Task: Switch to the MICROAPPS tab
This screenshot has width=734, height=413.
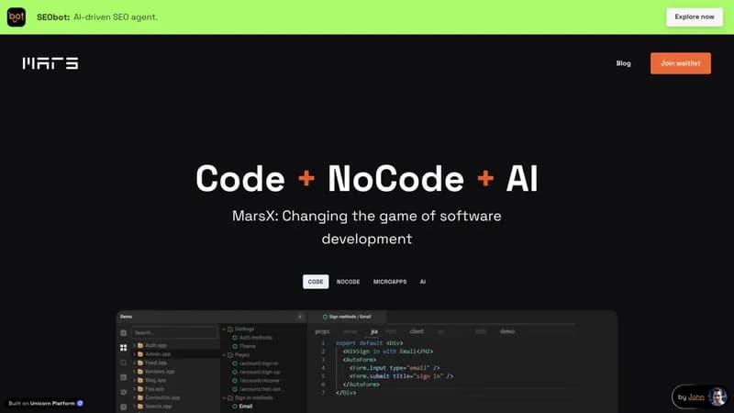Action: click(x=390, y=282)
